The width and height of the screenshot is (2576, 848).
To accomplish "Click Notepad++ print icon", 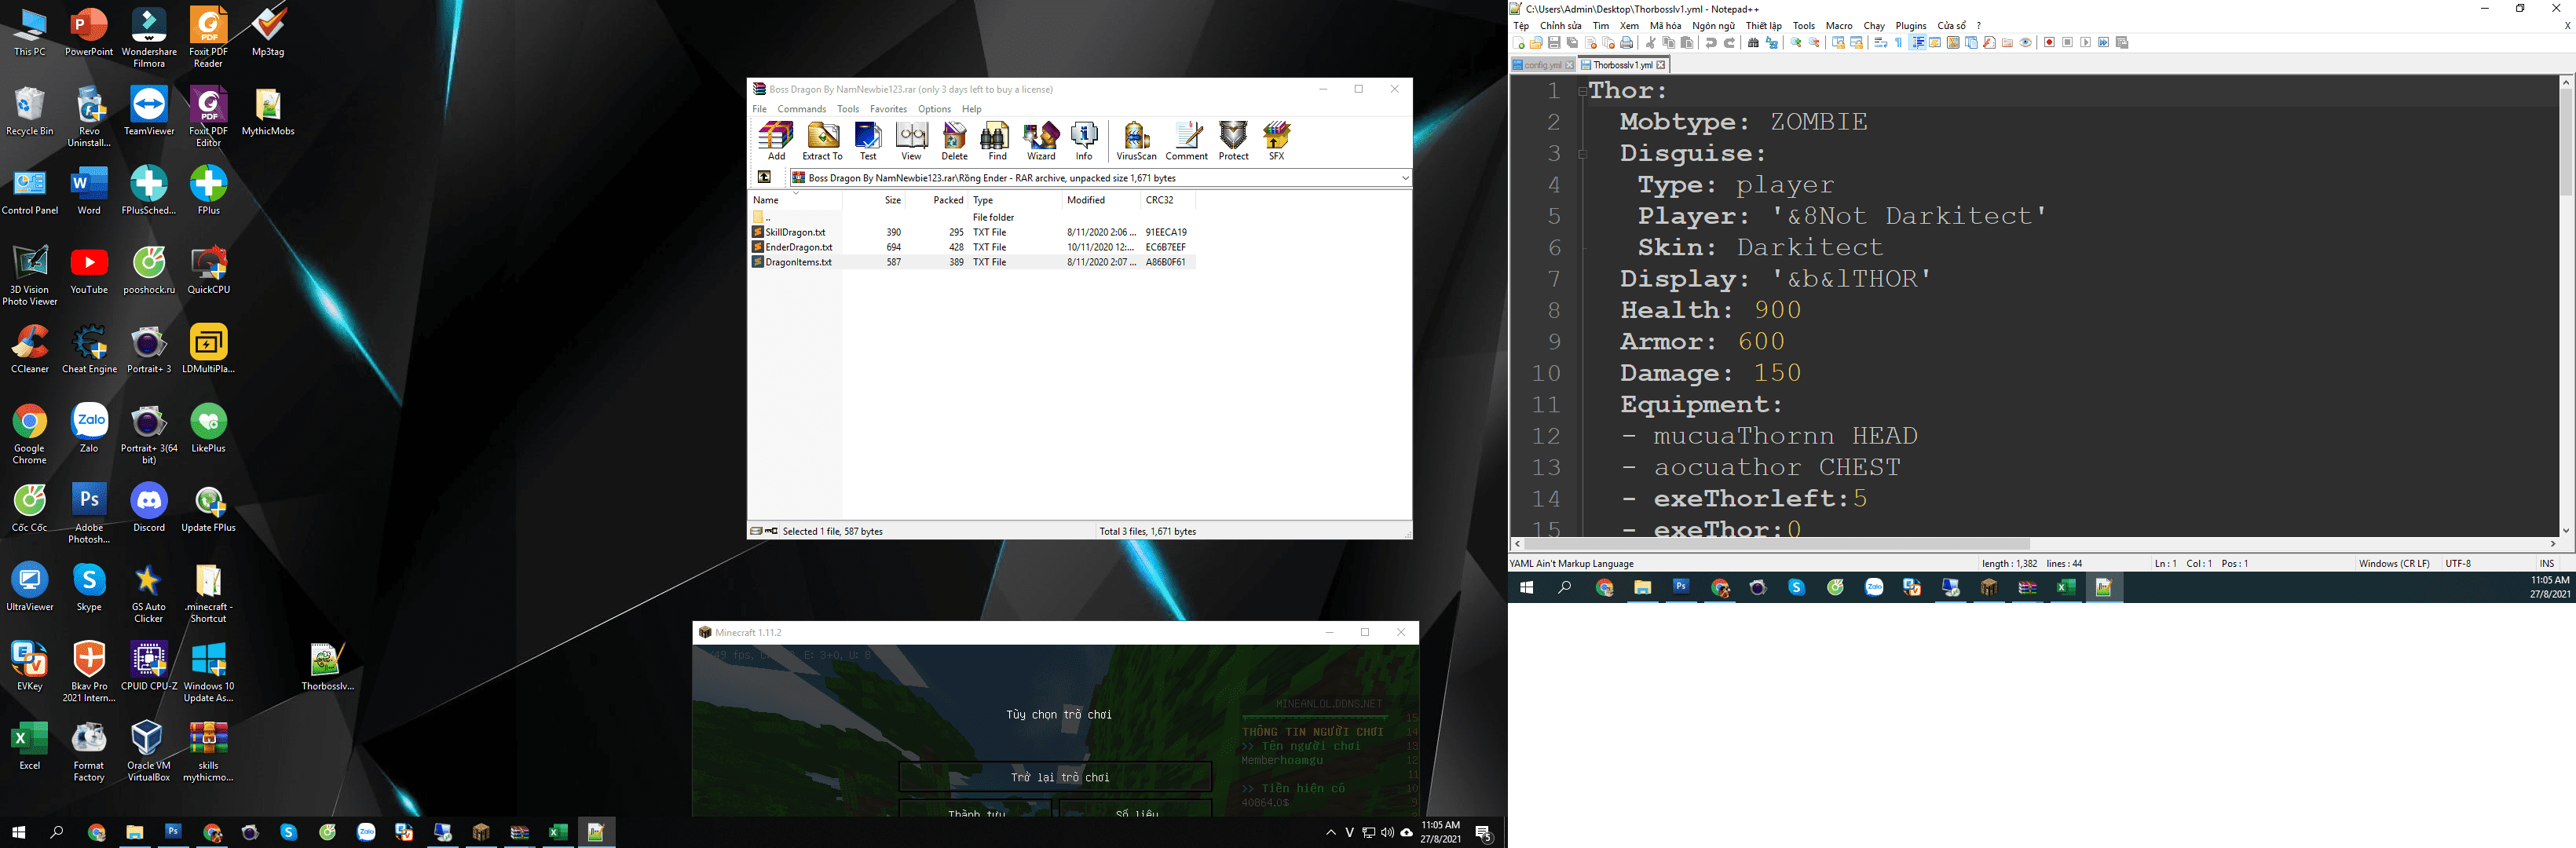I will click(x=1627, y=43).
